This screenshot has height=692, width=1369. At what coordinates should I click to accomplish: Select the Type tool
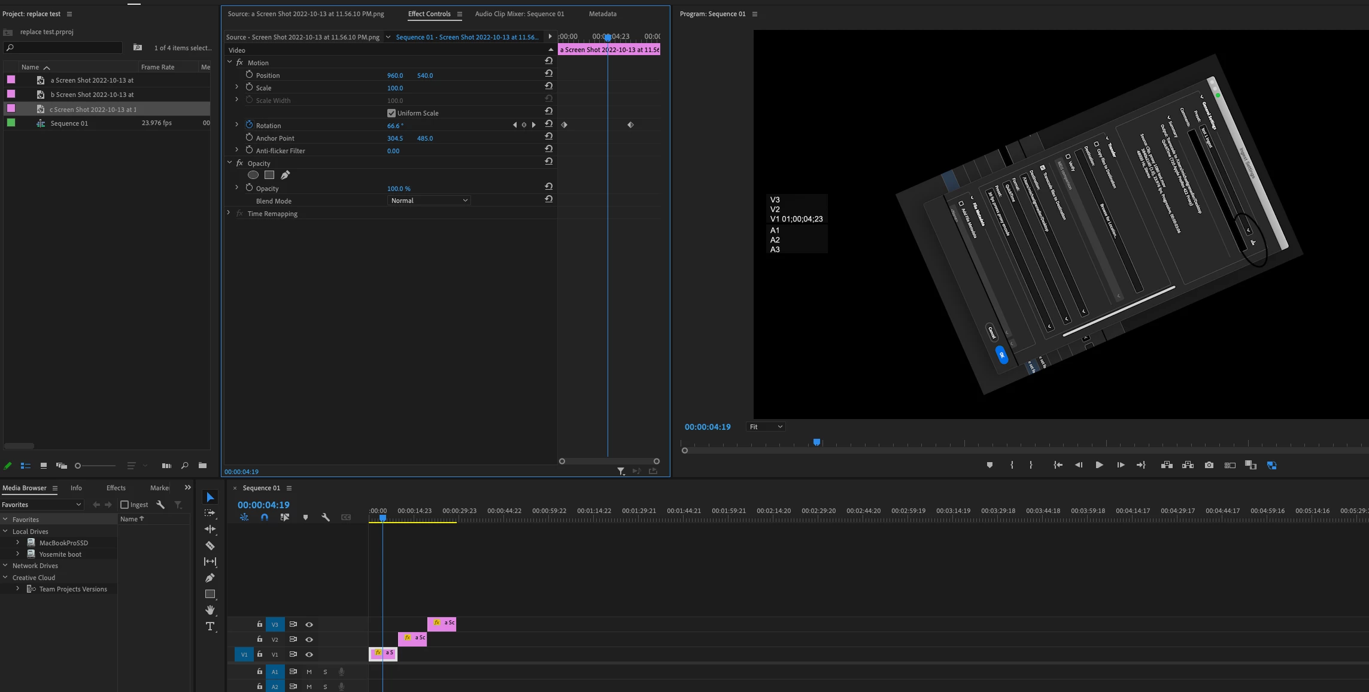[x=210, y=626]
